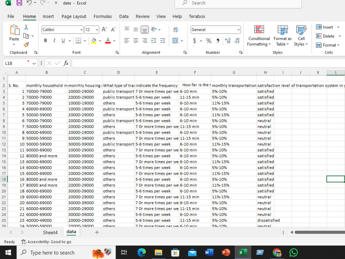This screenshot has width=345, height=259.
Task: Click the Copy icon
Action: coord(26,36)
